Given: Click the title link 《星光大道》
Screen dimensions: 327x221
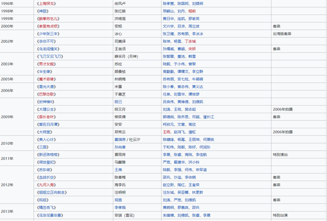Looking at the screenshot, I should point(46,87).
